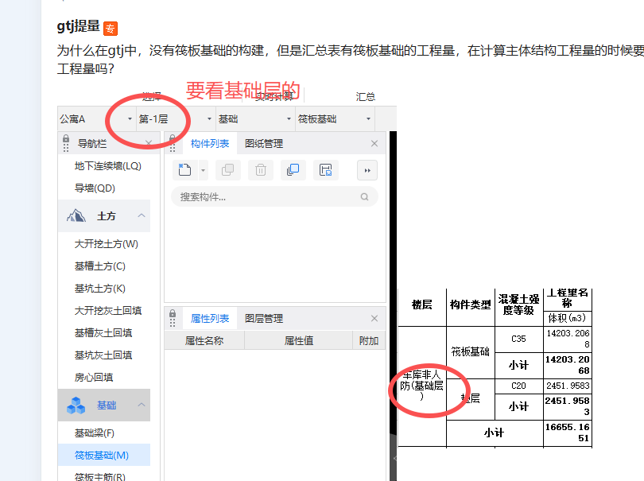Click the 楼层 table header
This screenshot has width=644, height=481.
(x=422, y=305)
